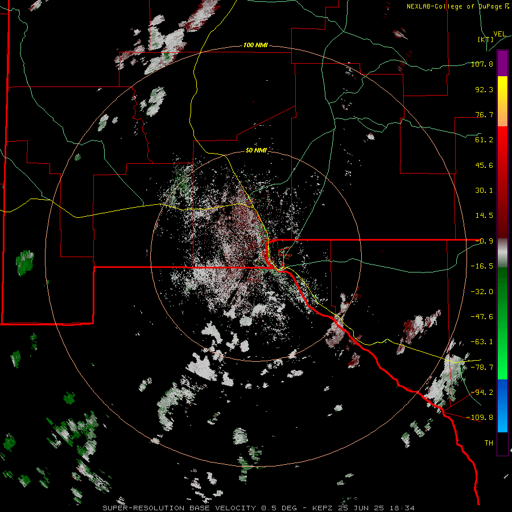
Task: Click the -16.5 velocity scale value
Action: click(x=482, y=266)
